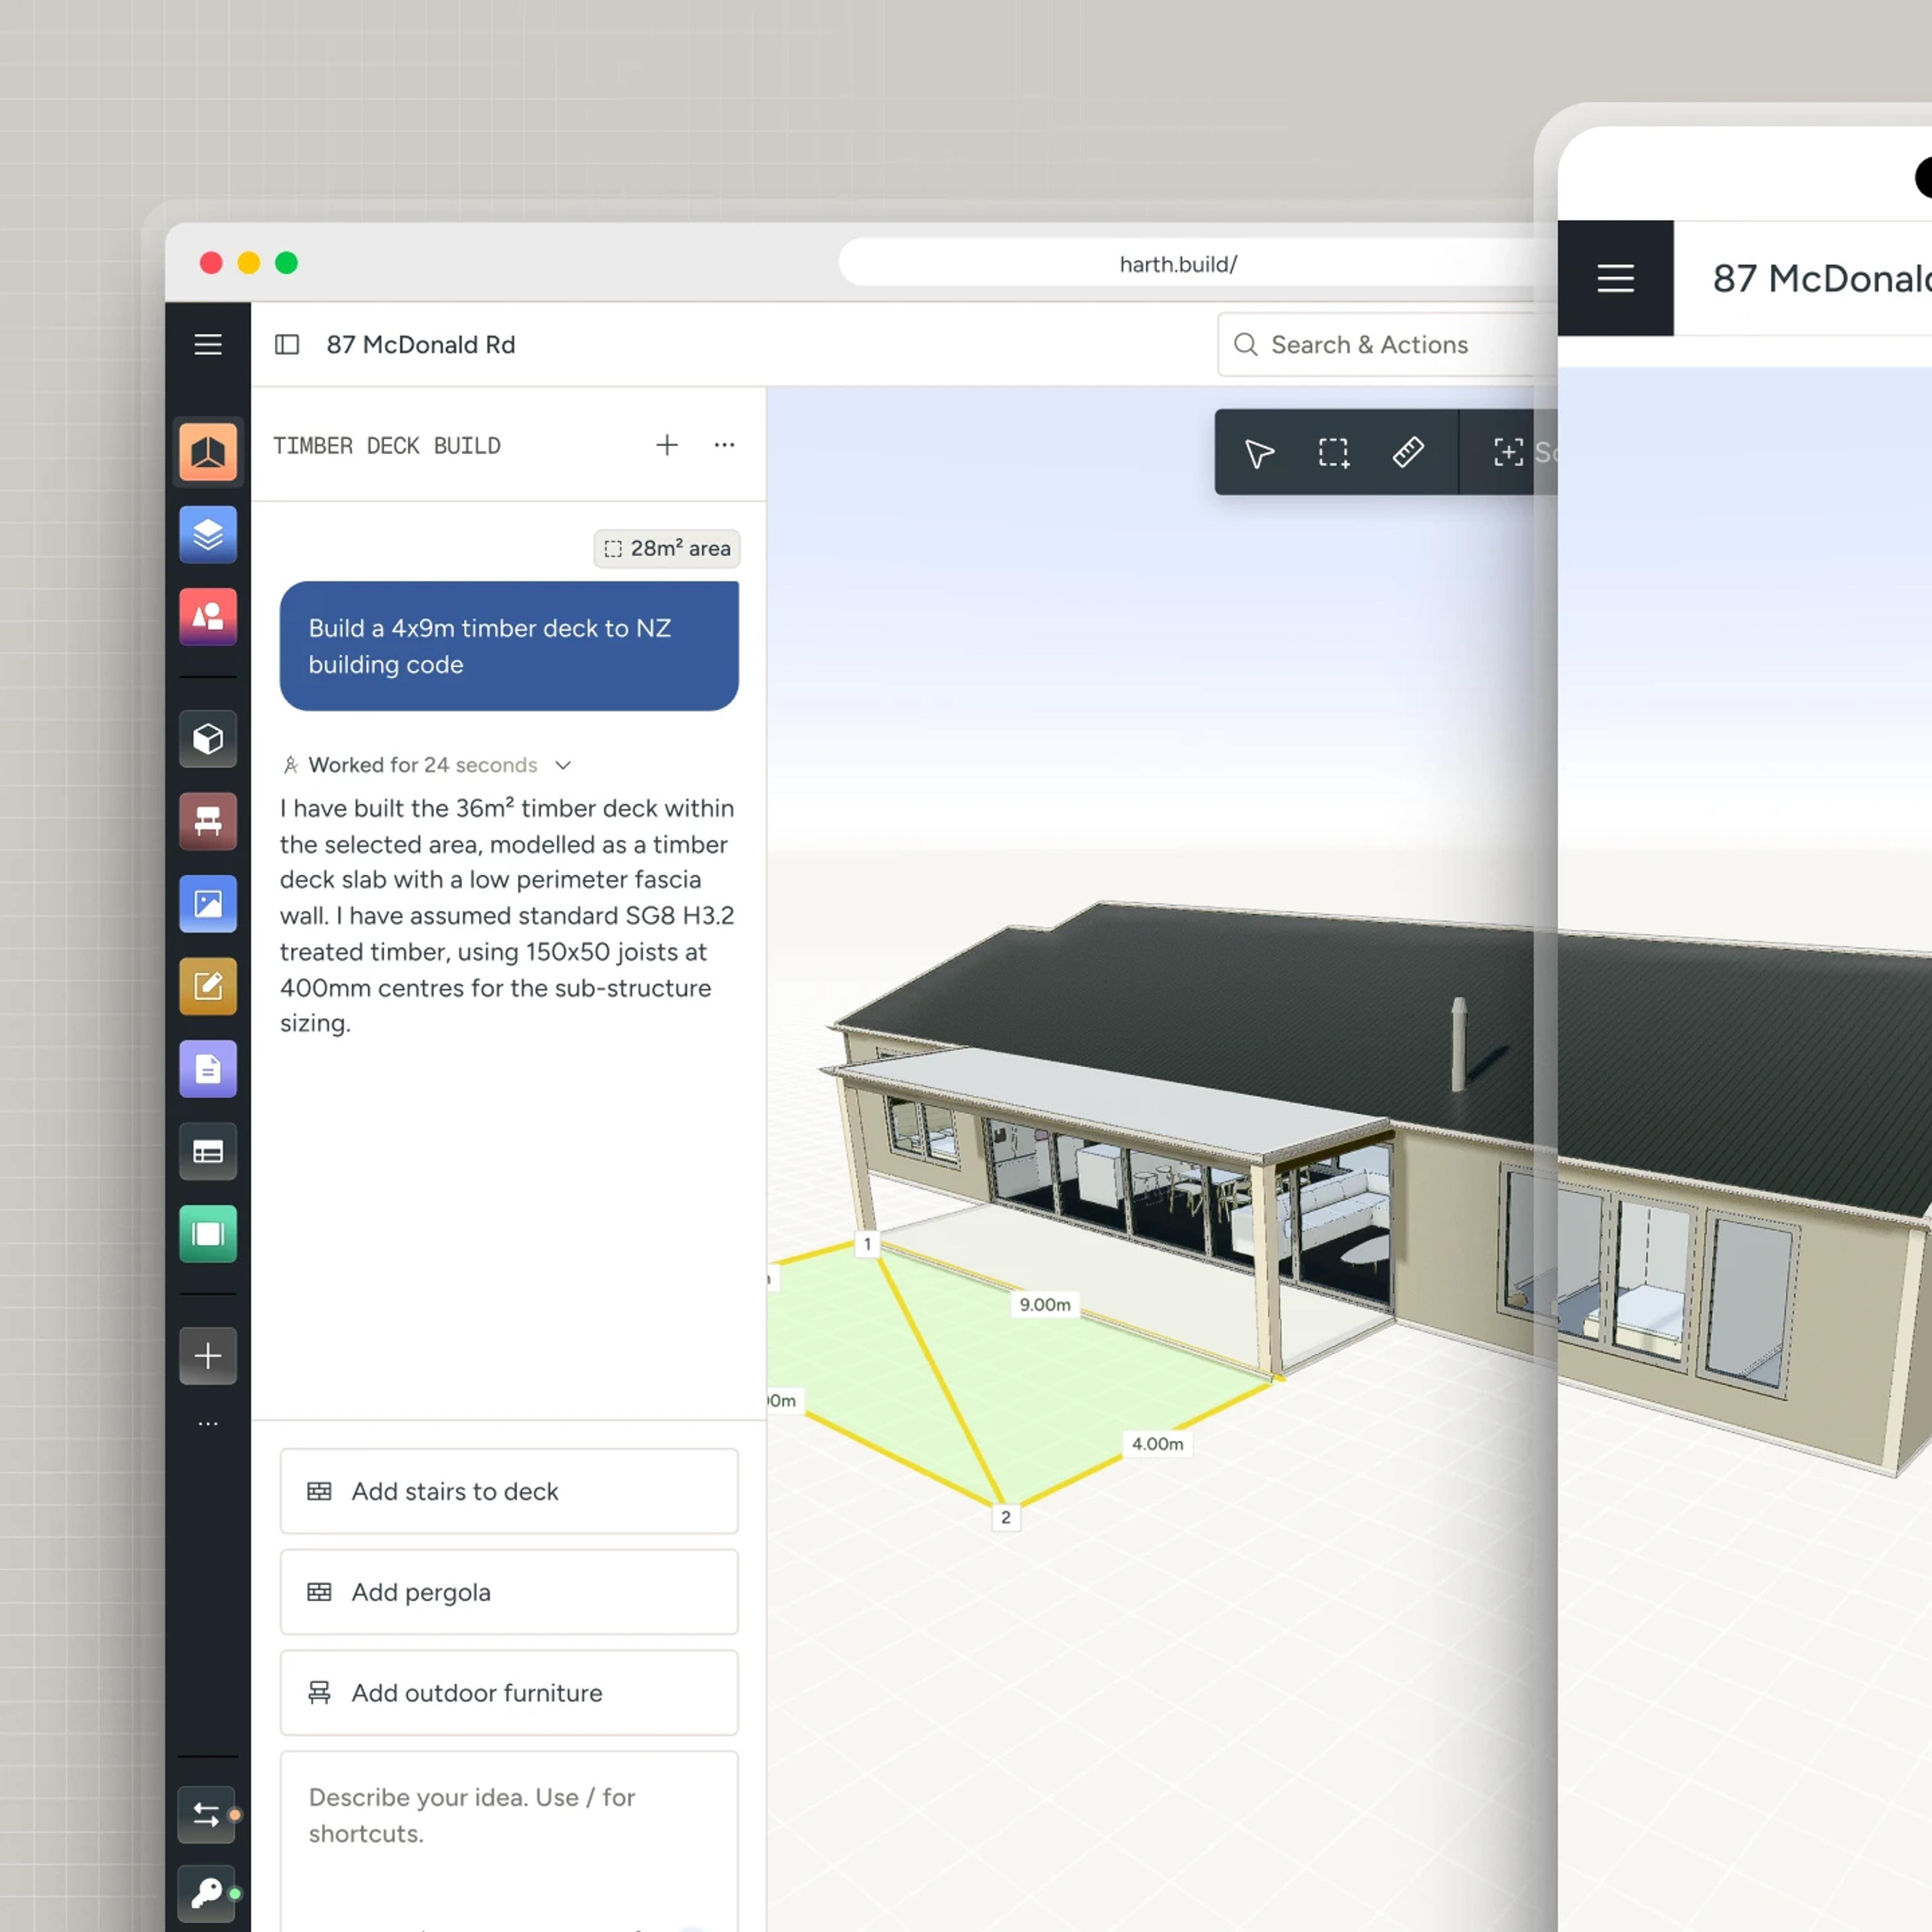Select the 3D cube object icon
Image resolution: width=1932 pixels, height=1932 pixels.
click(208, 739)
